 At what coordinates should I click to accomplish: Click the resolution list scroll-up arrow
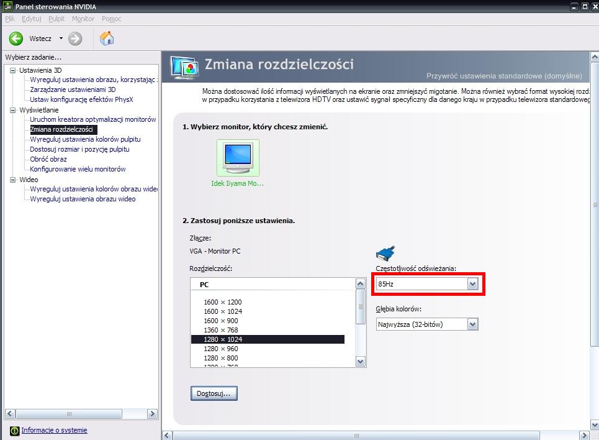[360, 284]
